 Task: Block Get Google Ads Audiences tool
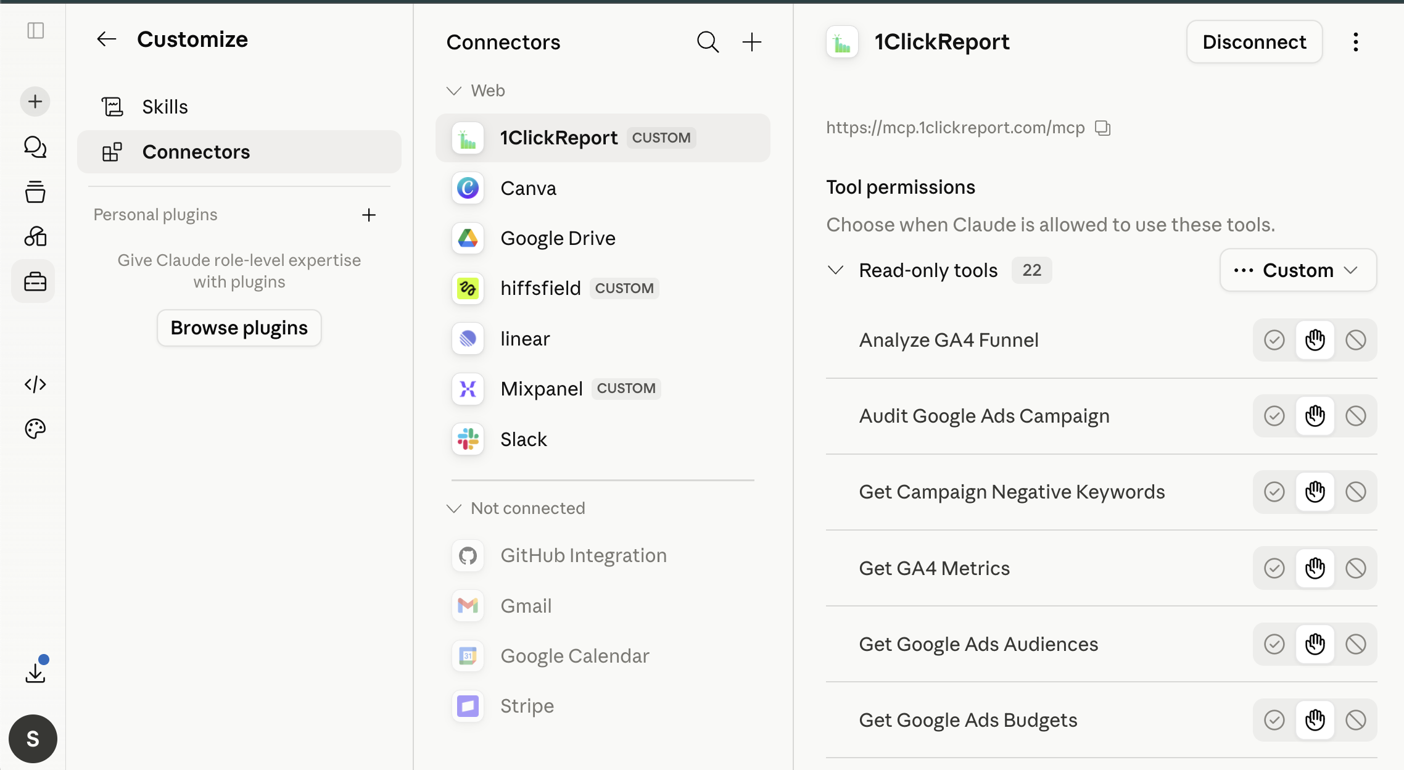pos(1355,644)
